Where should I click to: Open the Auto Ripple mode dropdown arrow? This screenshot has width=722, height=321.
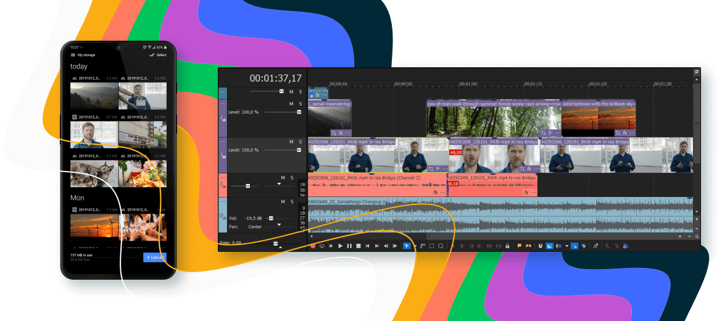567,246
